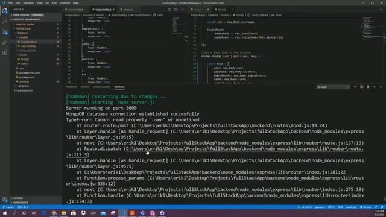Open the Search view in the activity bar
Viewport: 386px width, 217px height.
[5, 21]
